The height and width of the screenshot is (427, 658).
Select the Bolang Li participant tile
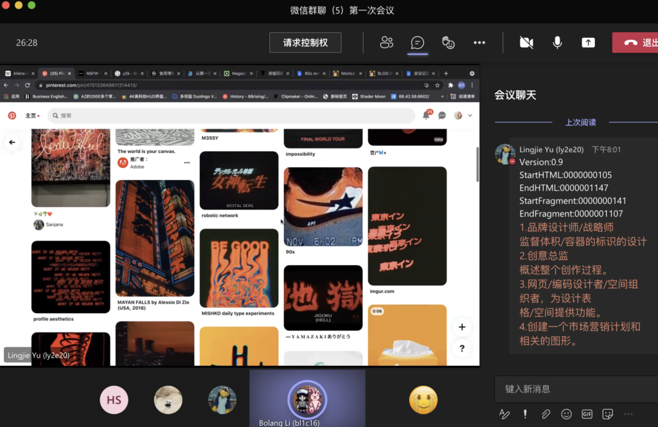[x=307, y=399]
